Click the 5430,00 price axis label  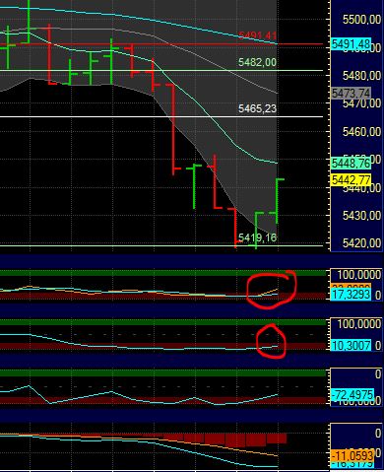pos(361,216)
